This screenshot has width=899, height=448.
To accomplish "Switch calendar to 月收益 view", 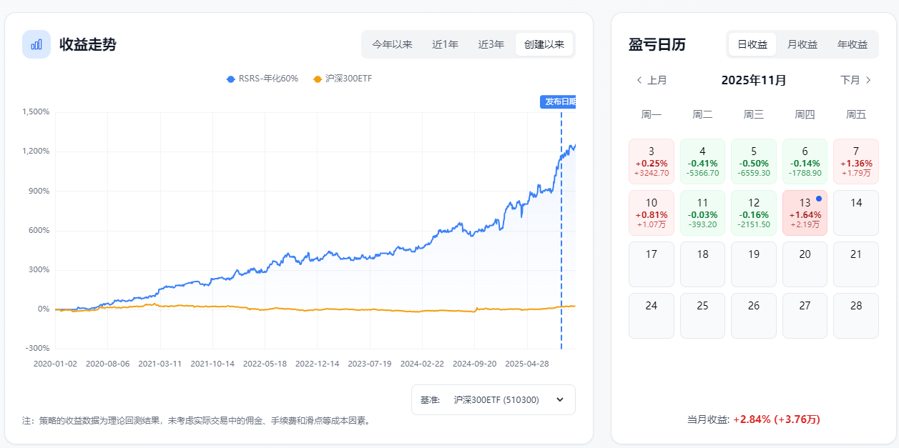I will 802,44.
